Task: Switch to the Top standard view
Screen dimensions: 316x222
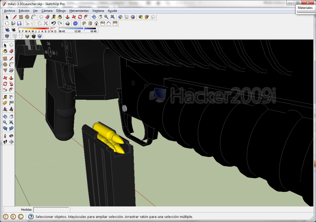Action: click(90, 23)
